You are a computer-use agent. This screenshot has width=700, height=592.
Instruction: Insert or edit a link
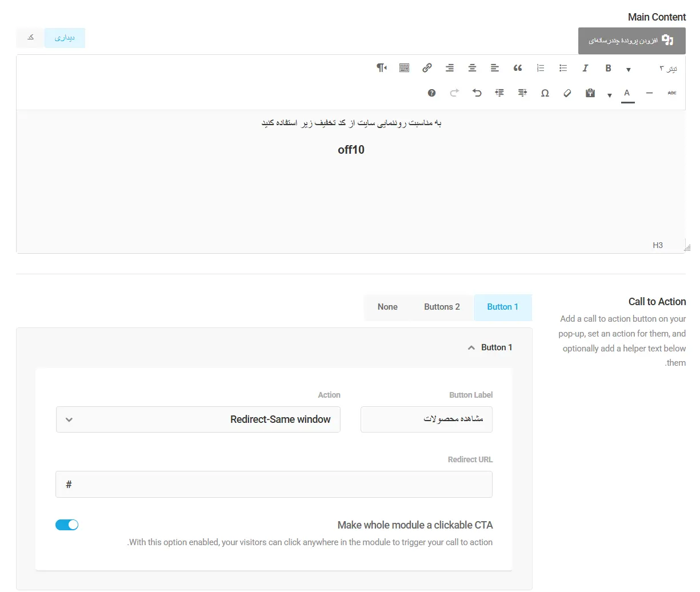coord(427,68)
